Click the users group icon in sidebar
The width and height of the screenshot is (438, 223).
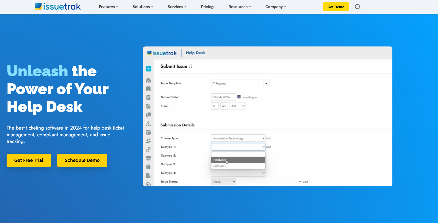coord(148,141)
